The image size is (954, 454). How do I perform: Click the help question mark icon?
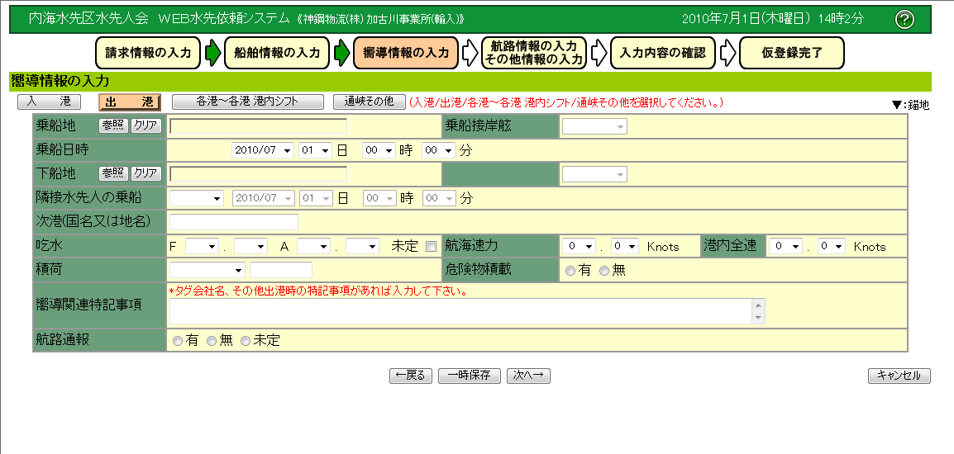point(904,19)
